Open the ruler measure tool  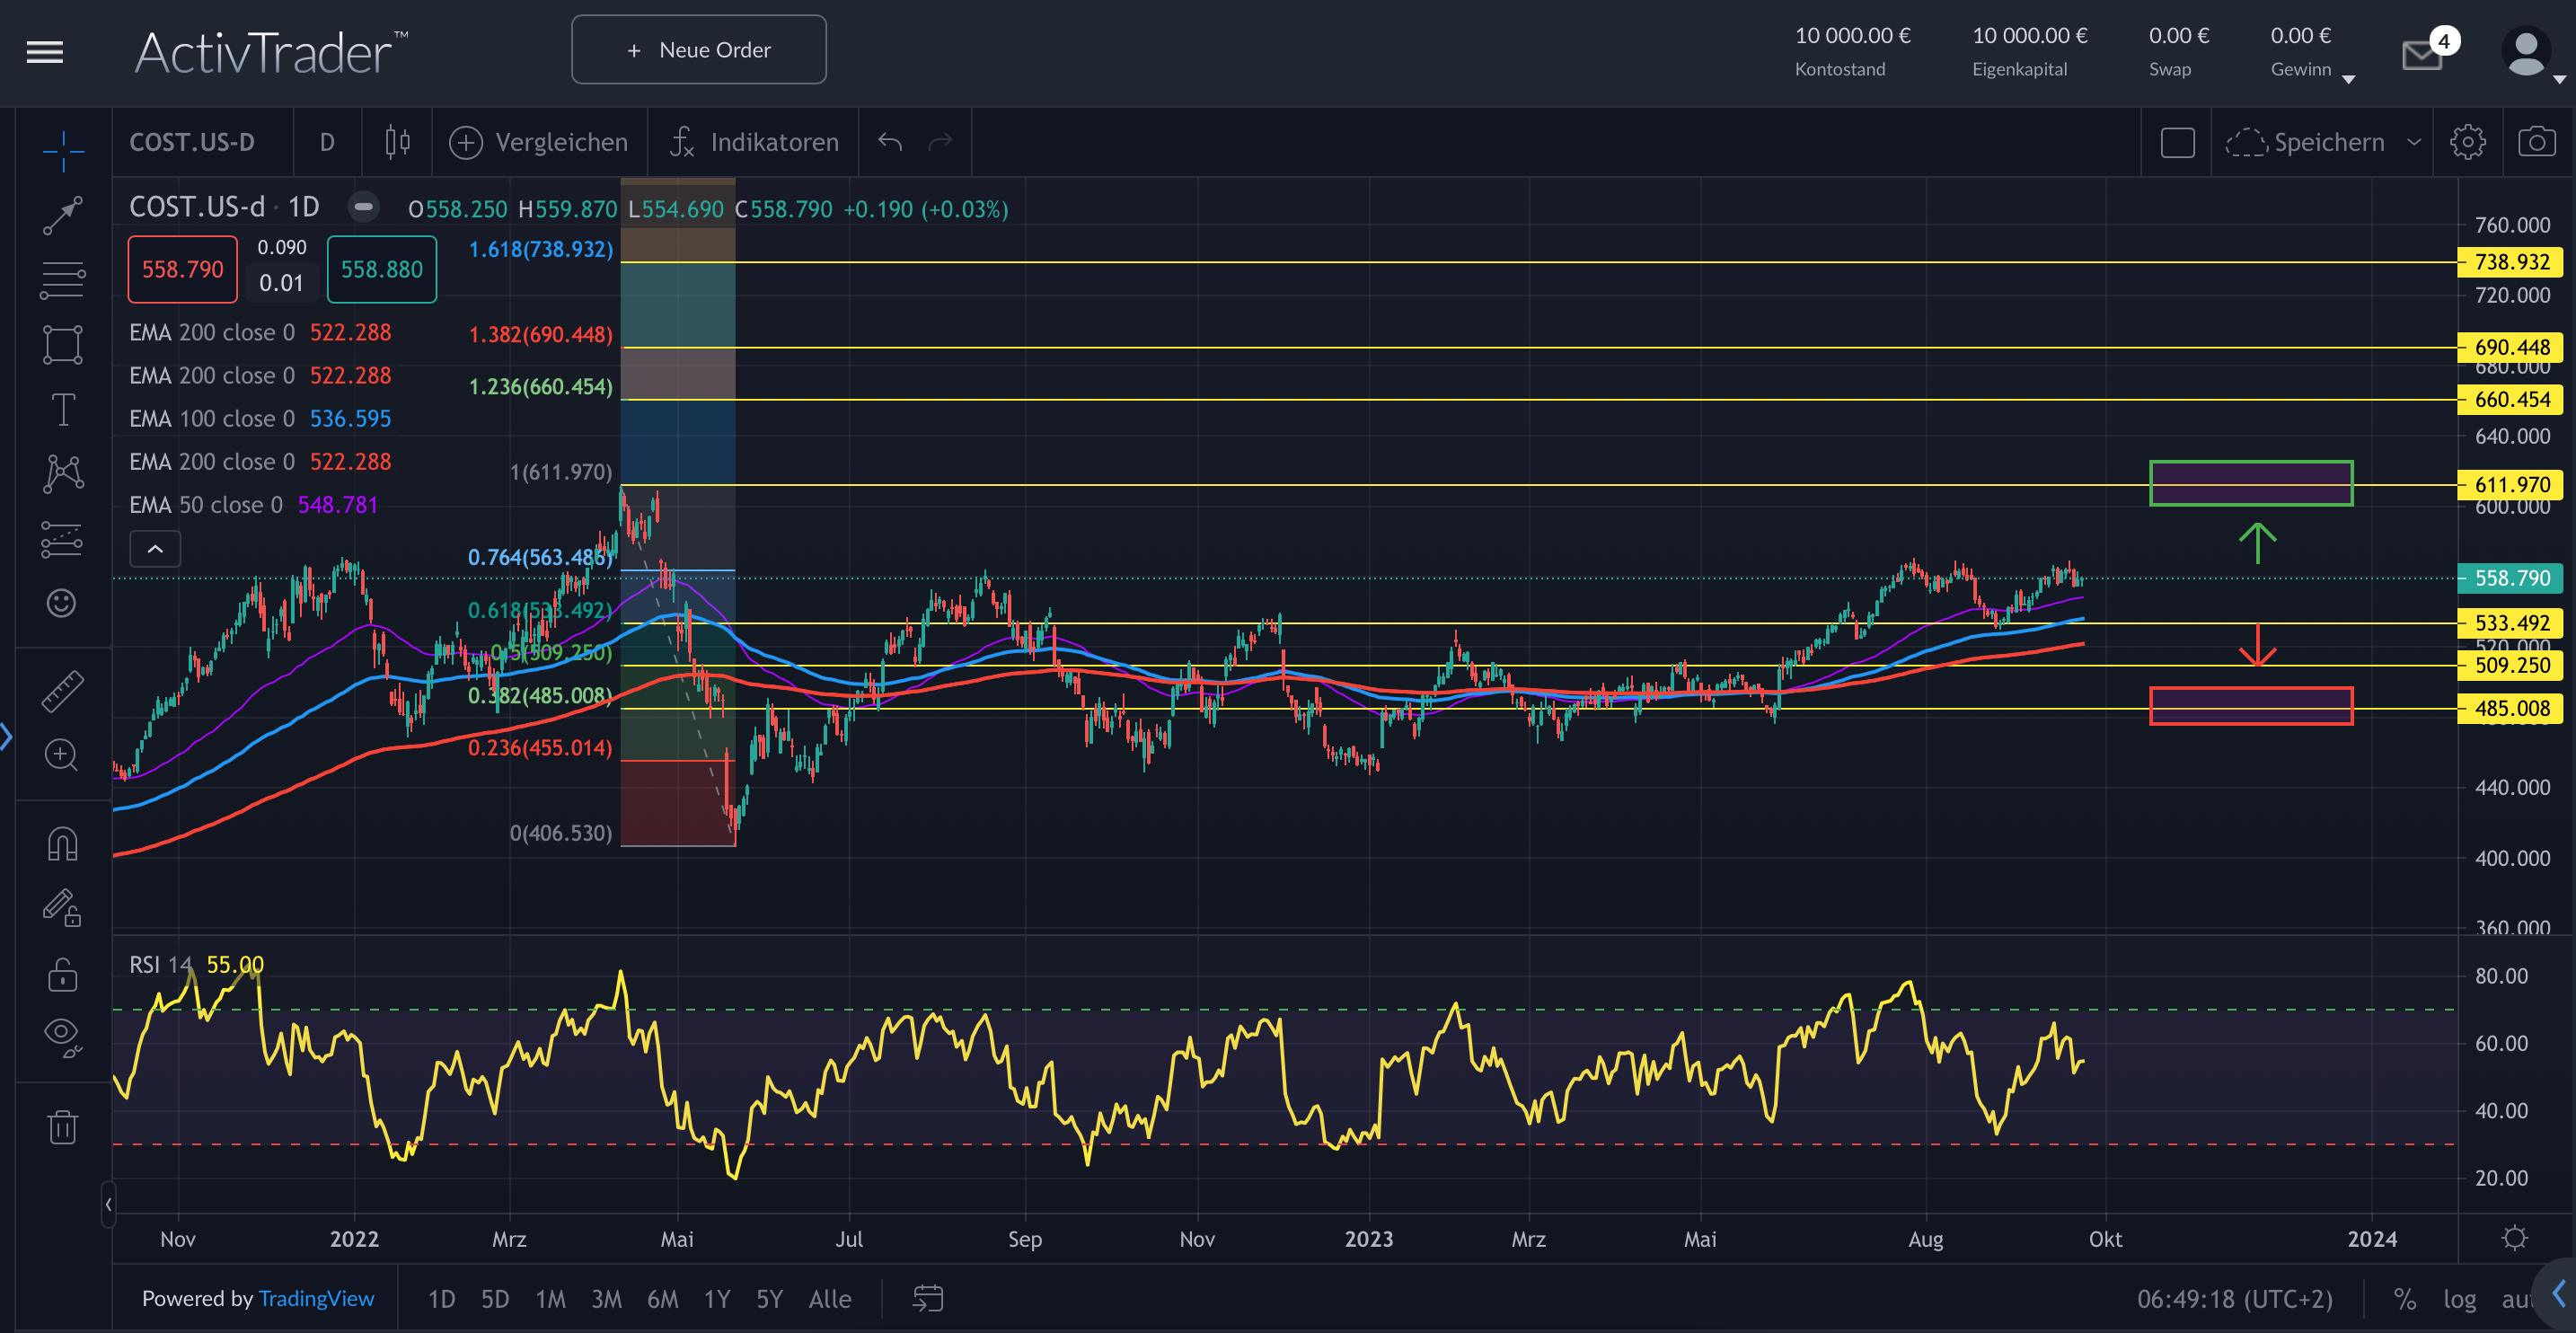point(62,691)
